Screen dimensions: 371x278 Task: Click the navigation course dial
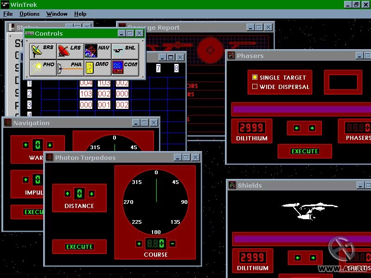[x=115, y=143]
